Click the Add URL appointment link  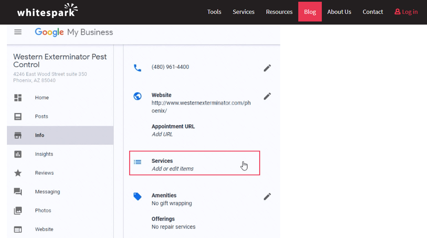[x=162, y=134]
